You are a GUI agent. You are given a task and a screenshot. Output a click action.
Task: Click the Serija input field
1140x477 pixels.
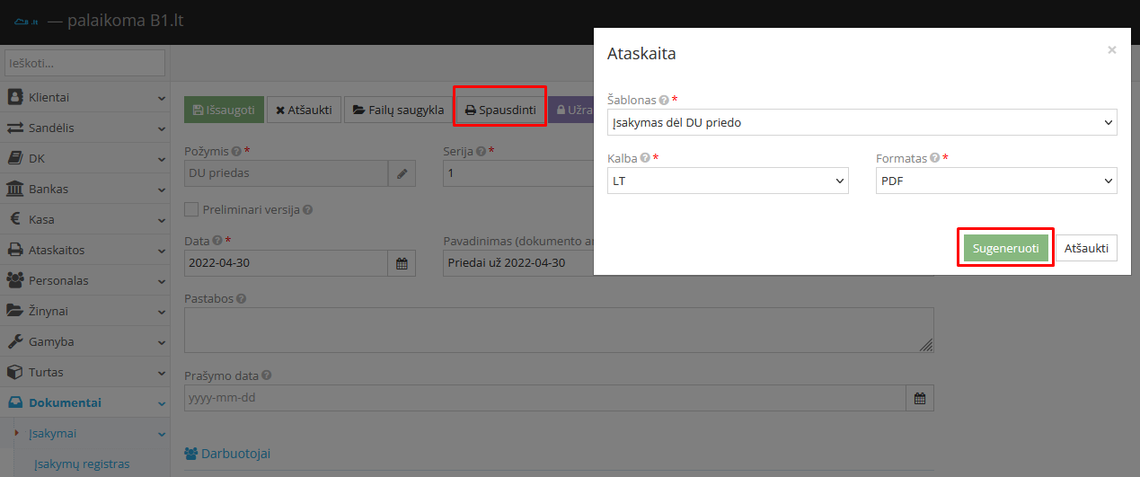click(518, 173)
